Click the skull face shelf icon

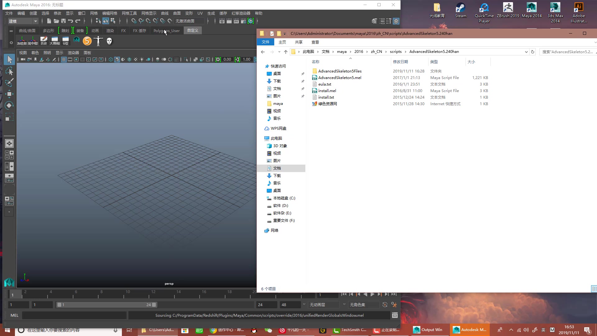(109, 41)
